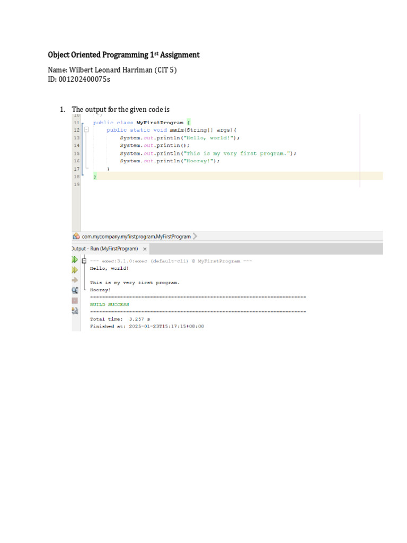Viewport: 407px width, 543px height.
Task: Click the class icon beside com.mycompany breadcrumb
Action: pos(76,236)
